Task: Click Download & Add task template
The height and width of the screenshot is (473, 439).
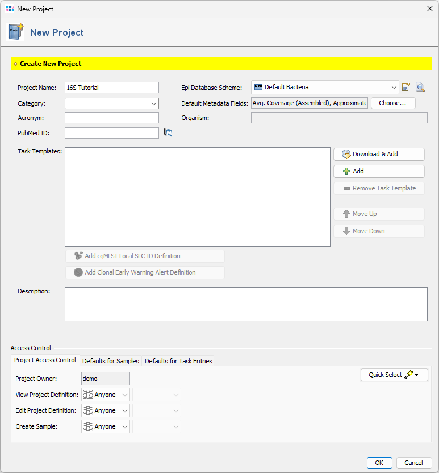Action: click(379, 154)
